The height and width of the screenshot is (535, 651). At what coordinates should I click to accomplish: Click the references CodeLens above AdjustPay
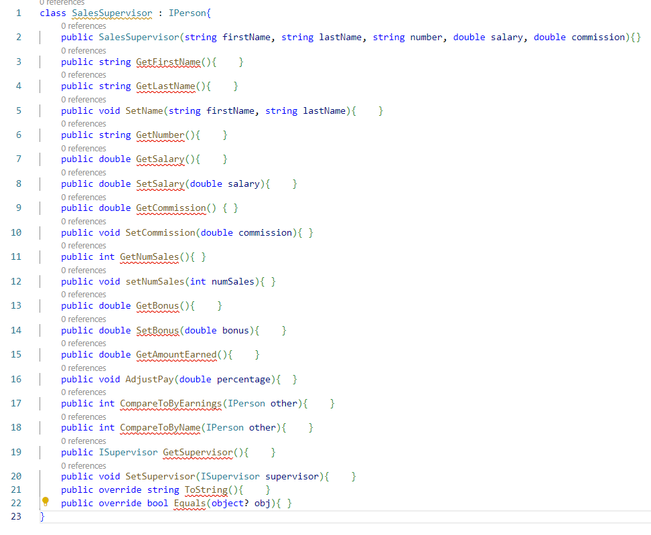84,368
